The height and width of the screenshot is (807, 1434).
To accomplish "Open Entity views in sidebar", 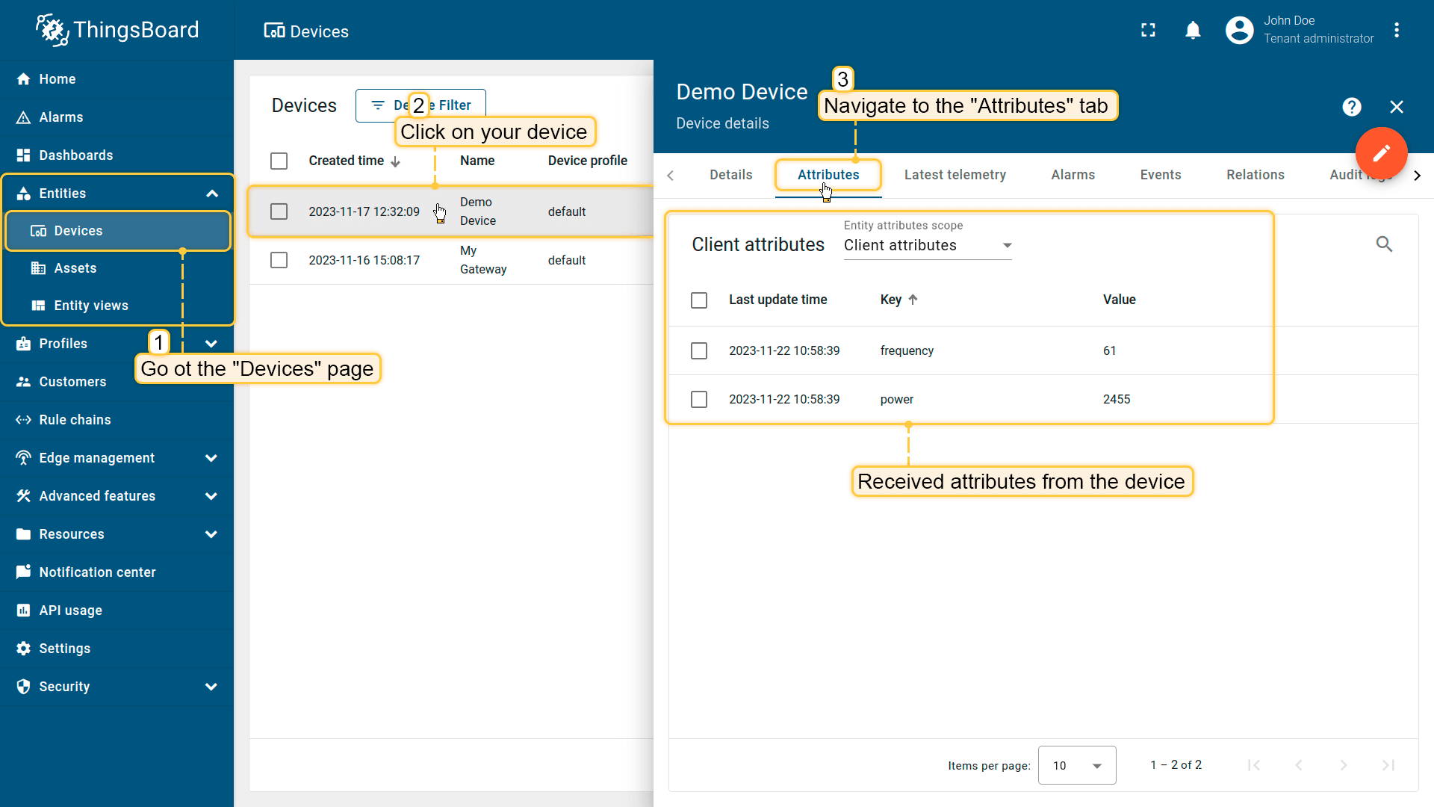I will tap(118, 306).
